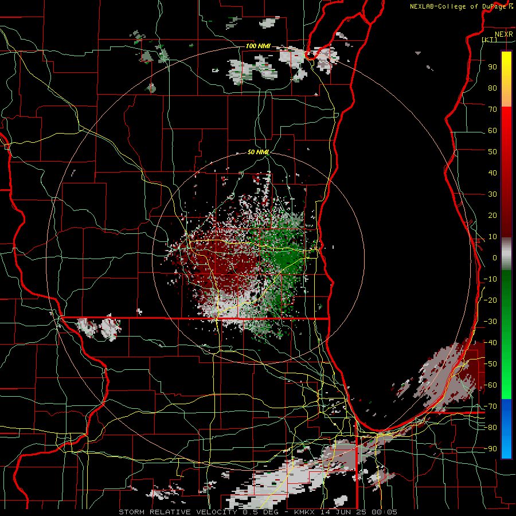516x516 pixels.
Task: Click the STORM RELATIVE VELOCITY caption text
Action: (x=178, y=512)
